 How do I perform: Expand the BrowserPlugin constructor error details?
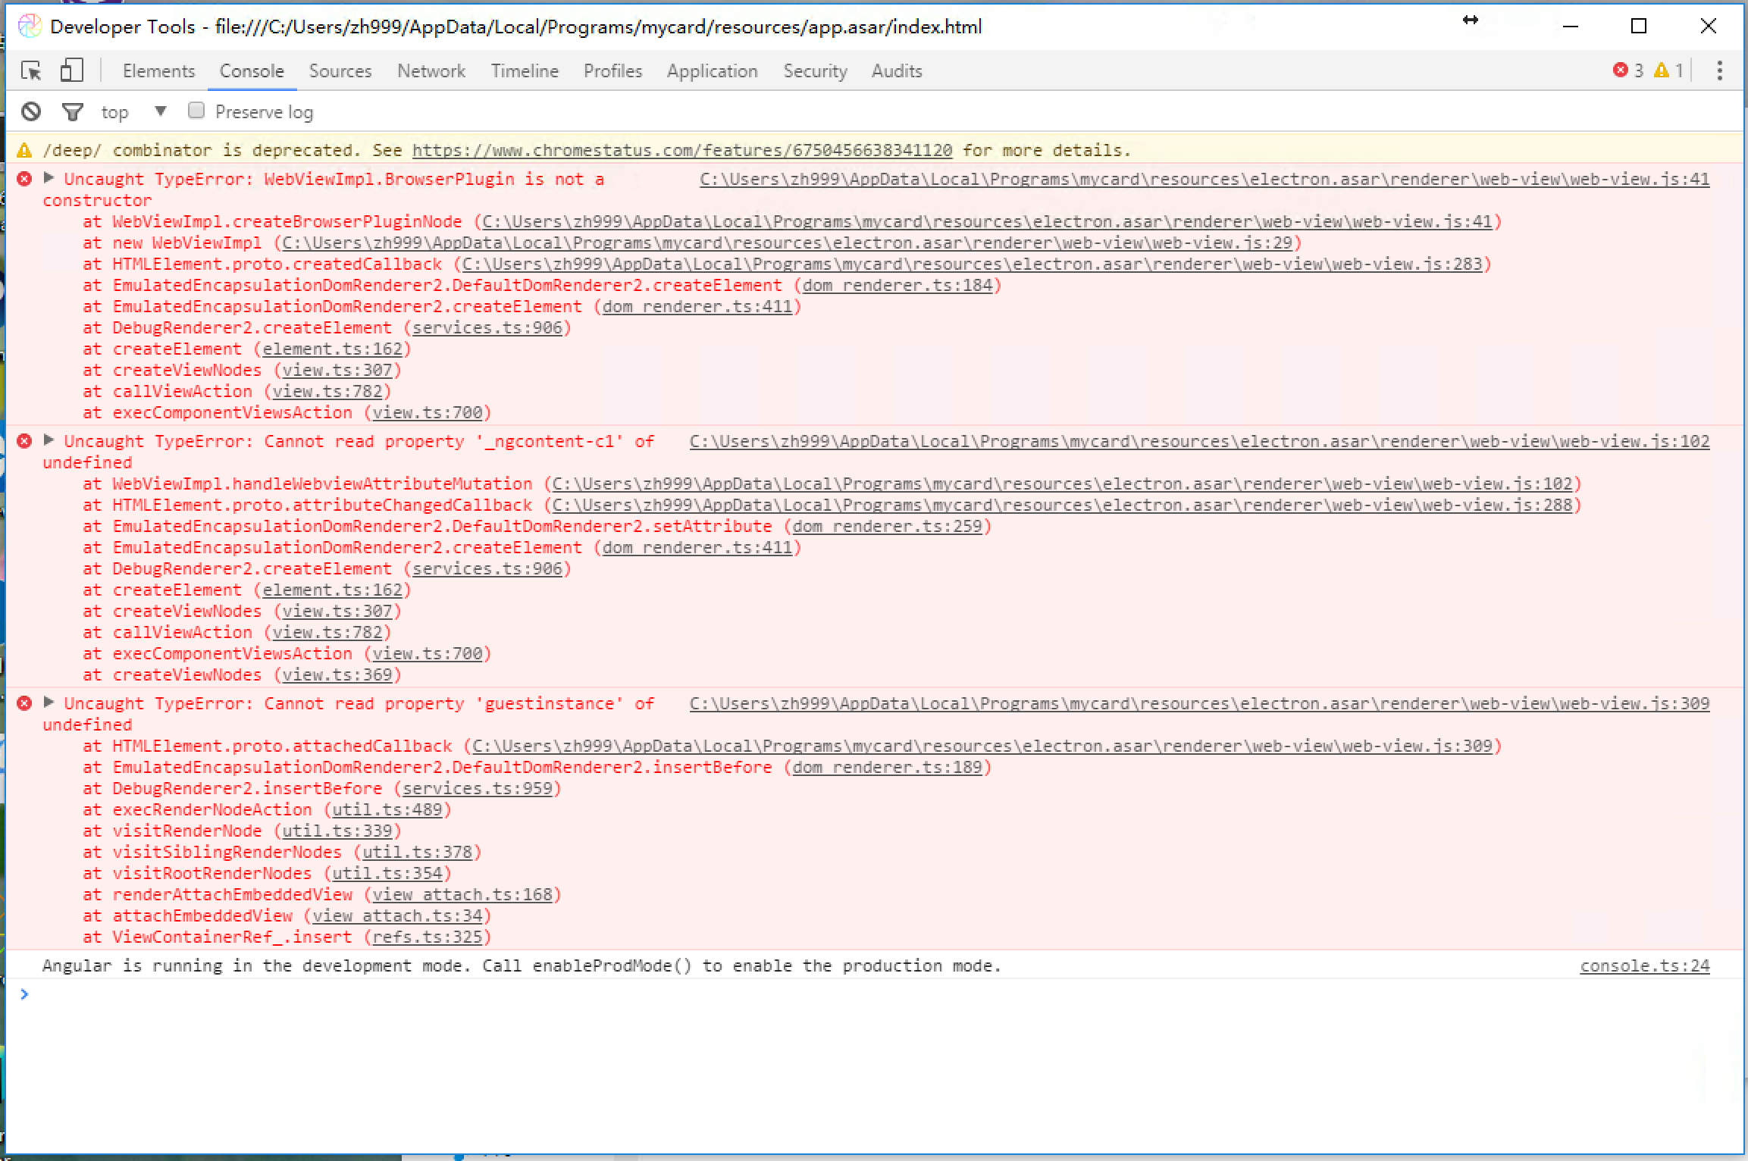coord(49,179)
